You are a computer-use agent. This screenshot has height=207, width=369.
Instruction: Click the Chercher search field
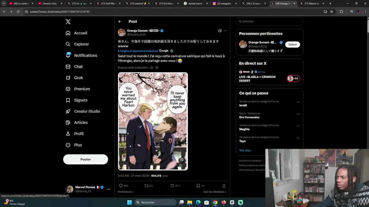(x=270, y=22)
